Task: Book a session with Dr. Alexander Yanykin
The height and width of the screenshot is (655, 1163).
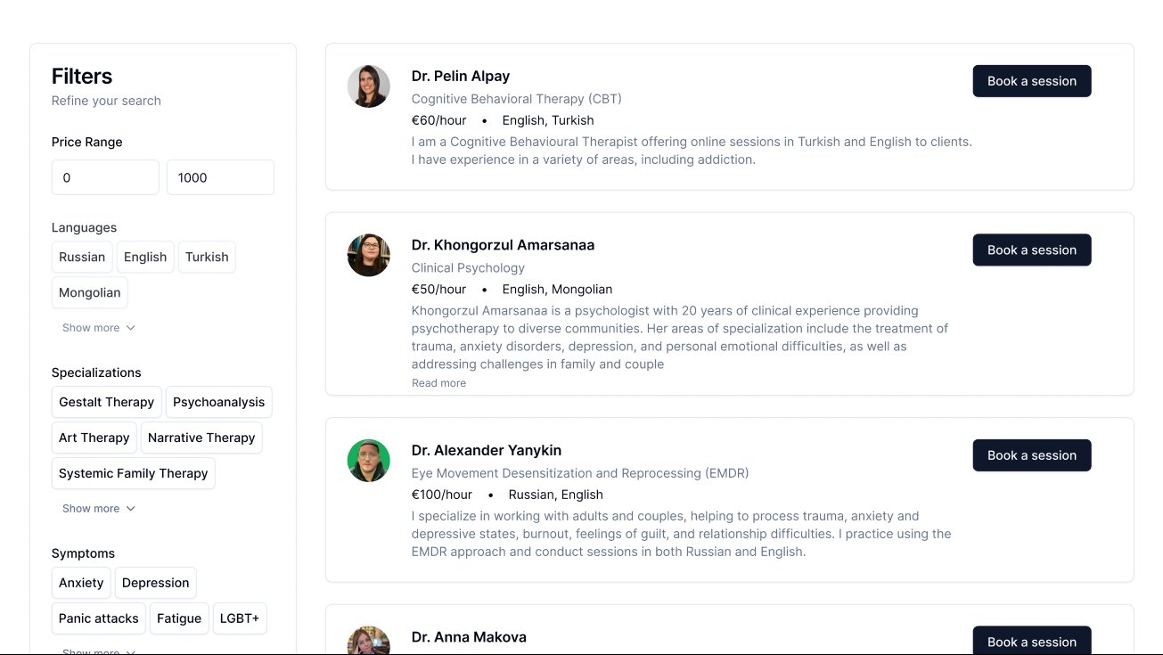Action: 1032,455
